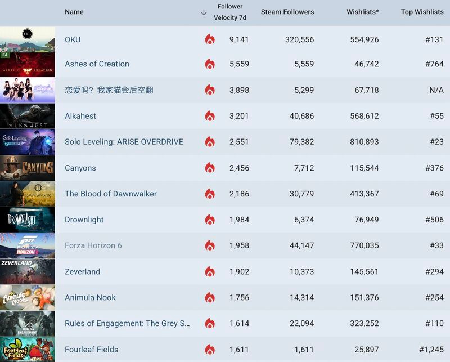Sort by Top Wishlists column header

pos(422,12)
